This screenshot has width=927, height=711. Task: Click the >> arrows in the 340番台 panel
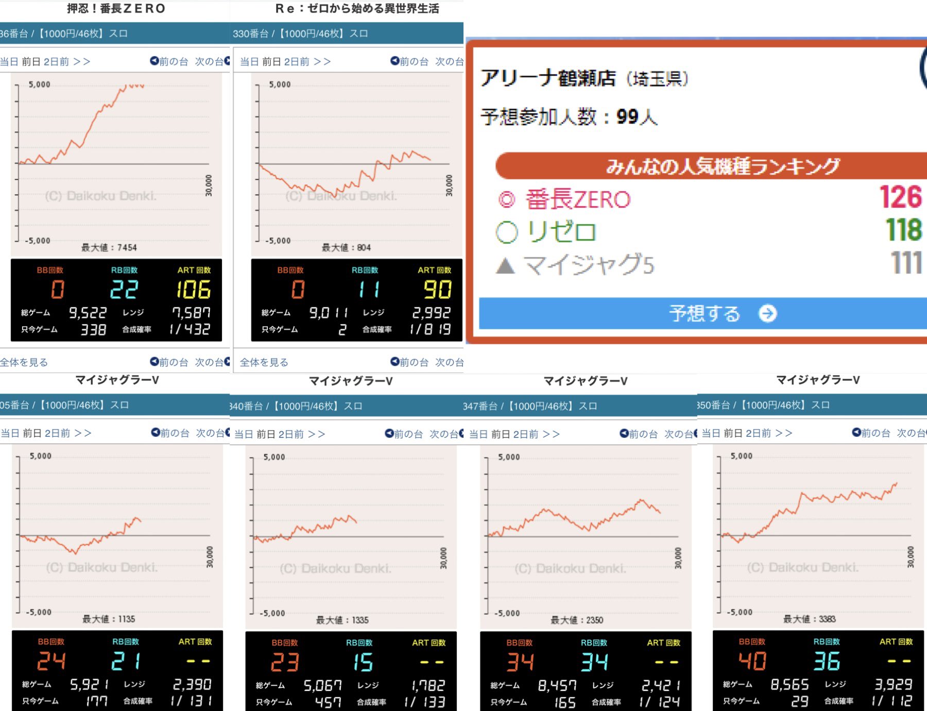(x=317, y=434)
